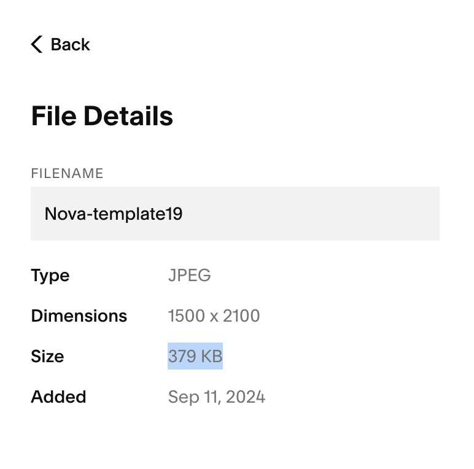Click the Sep month in added date
The image size is (474, 469).
(x=184, y=397)
